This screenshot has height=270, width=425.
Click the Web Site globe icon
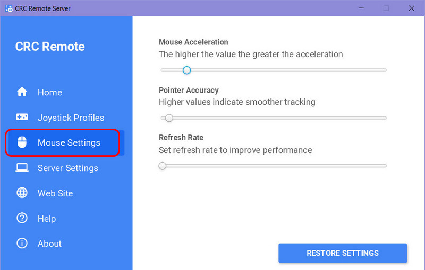pos(22,193)
